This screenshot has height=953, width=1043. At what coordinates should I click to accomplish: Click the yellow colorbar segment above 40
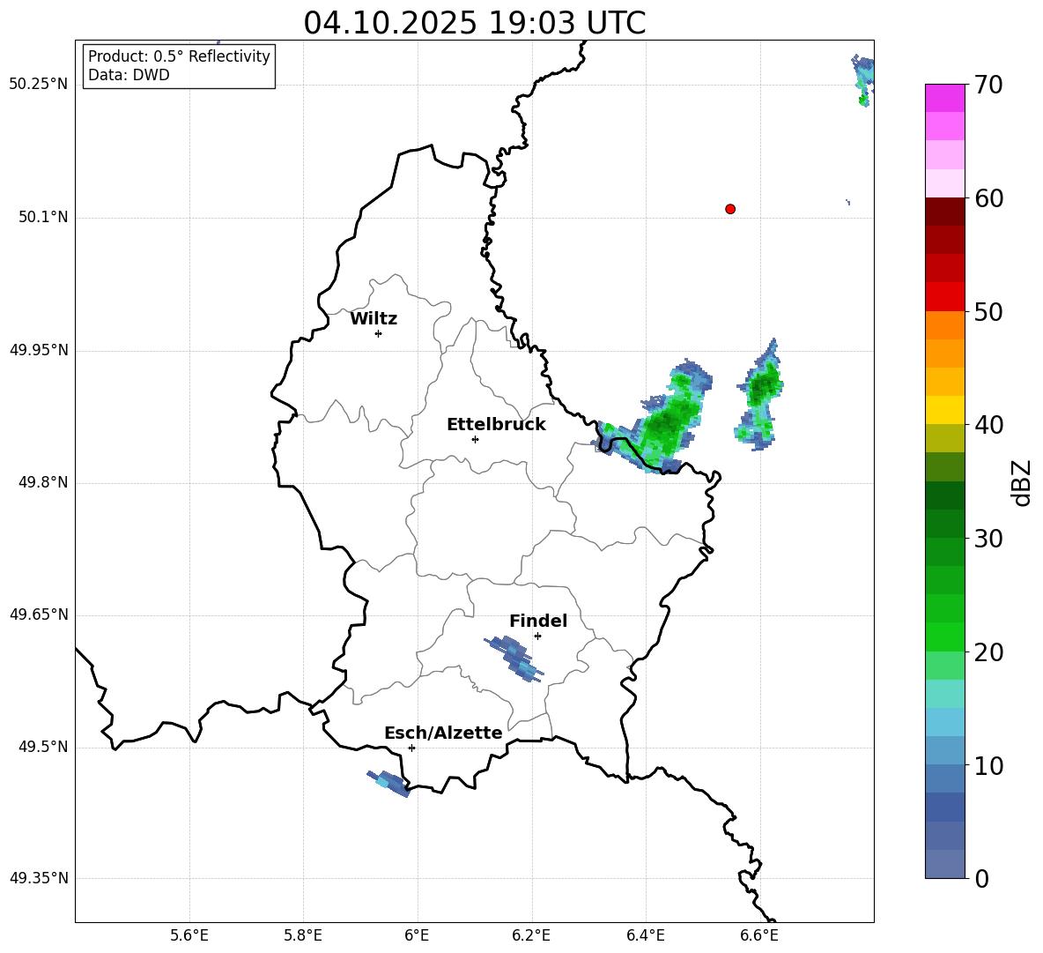click(x=944, y=410)
